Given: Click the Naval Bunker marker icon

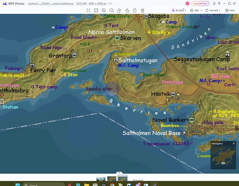Looking at the screenshot, I should coord(192,120).
